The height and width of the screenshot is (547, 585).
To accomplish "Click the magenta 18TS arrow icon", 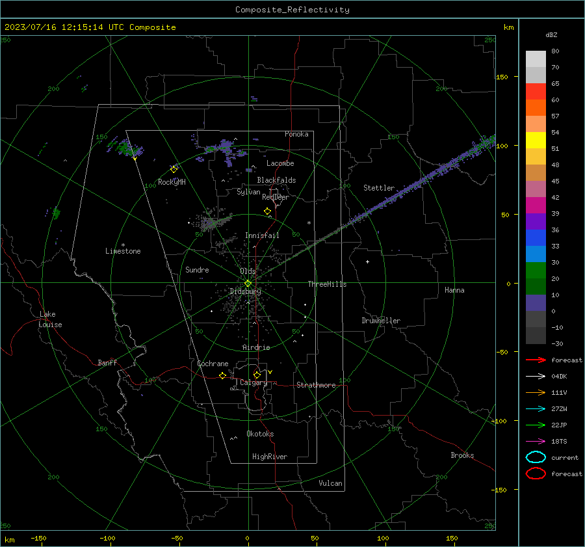I will click(x=536, y=442).
